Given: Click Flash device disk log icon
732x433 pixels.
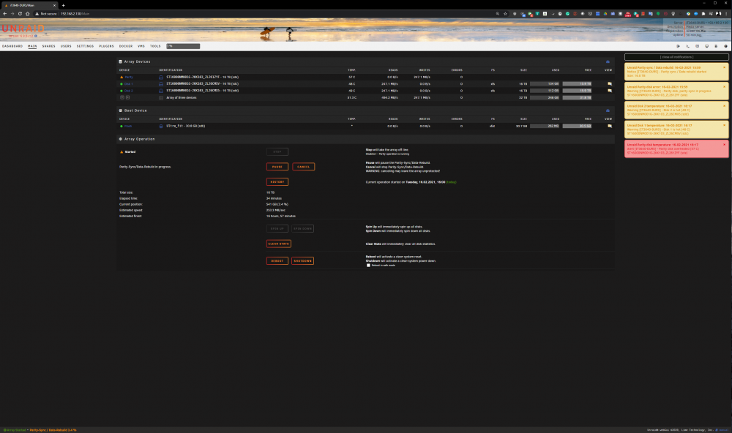Looking at the screenshot, I should coord(161,126).
